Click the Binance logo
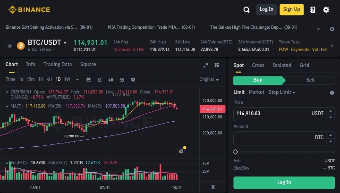Image resolution: width=340 pixels, height=193 pixels. tap(29, 10)
